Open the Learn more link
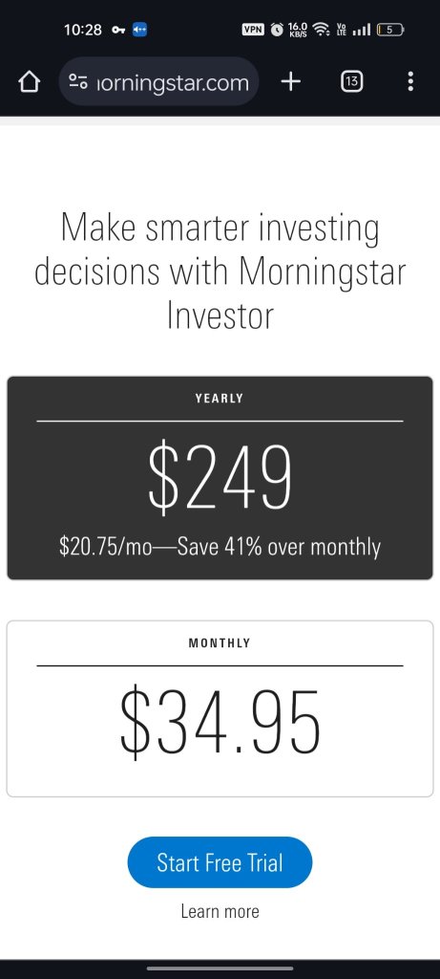 point(220,911)
